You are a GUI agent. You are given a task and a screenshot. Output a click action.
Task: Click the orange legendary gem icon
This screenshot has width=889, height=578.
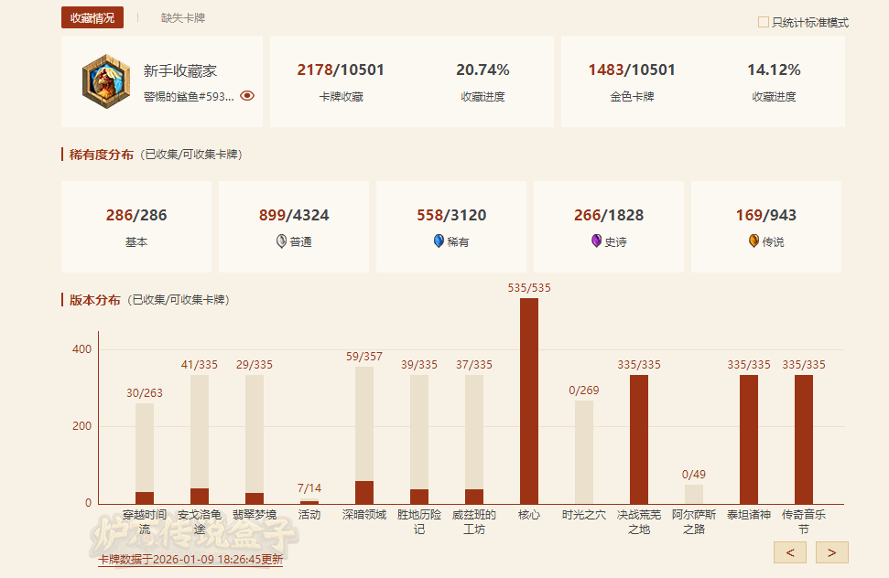coord(753,242)
